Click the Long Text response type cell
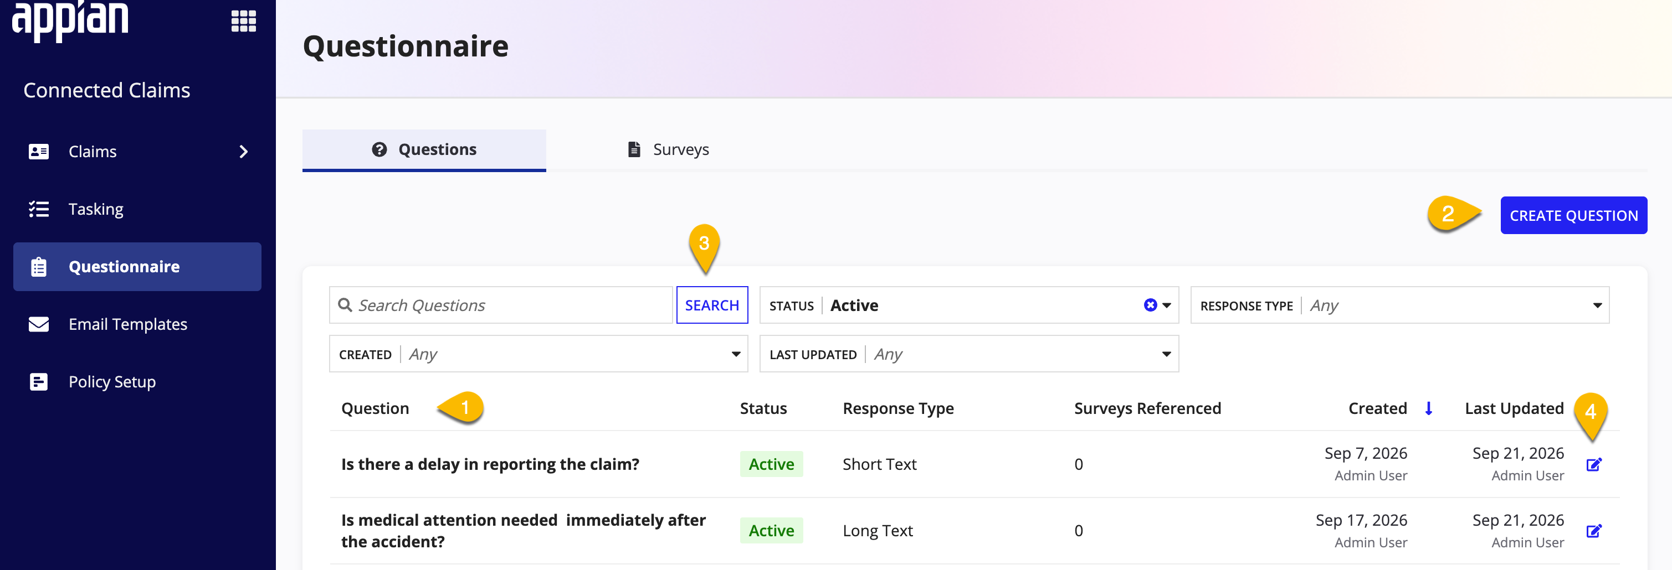Screen dimensions: 1672x570 pos(878,531)
